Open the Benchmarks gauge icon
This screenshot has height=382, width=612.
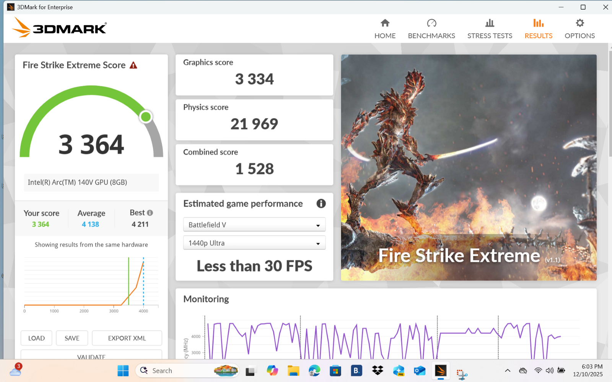[431, 23]
